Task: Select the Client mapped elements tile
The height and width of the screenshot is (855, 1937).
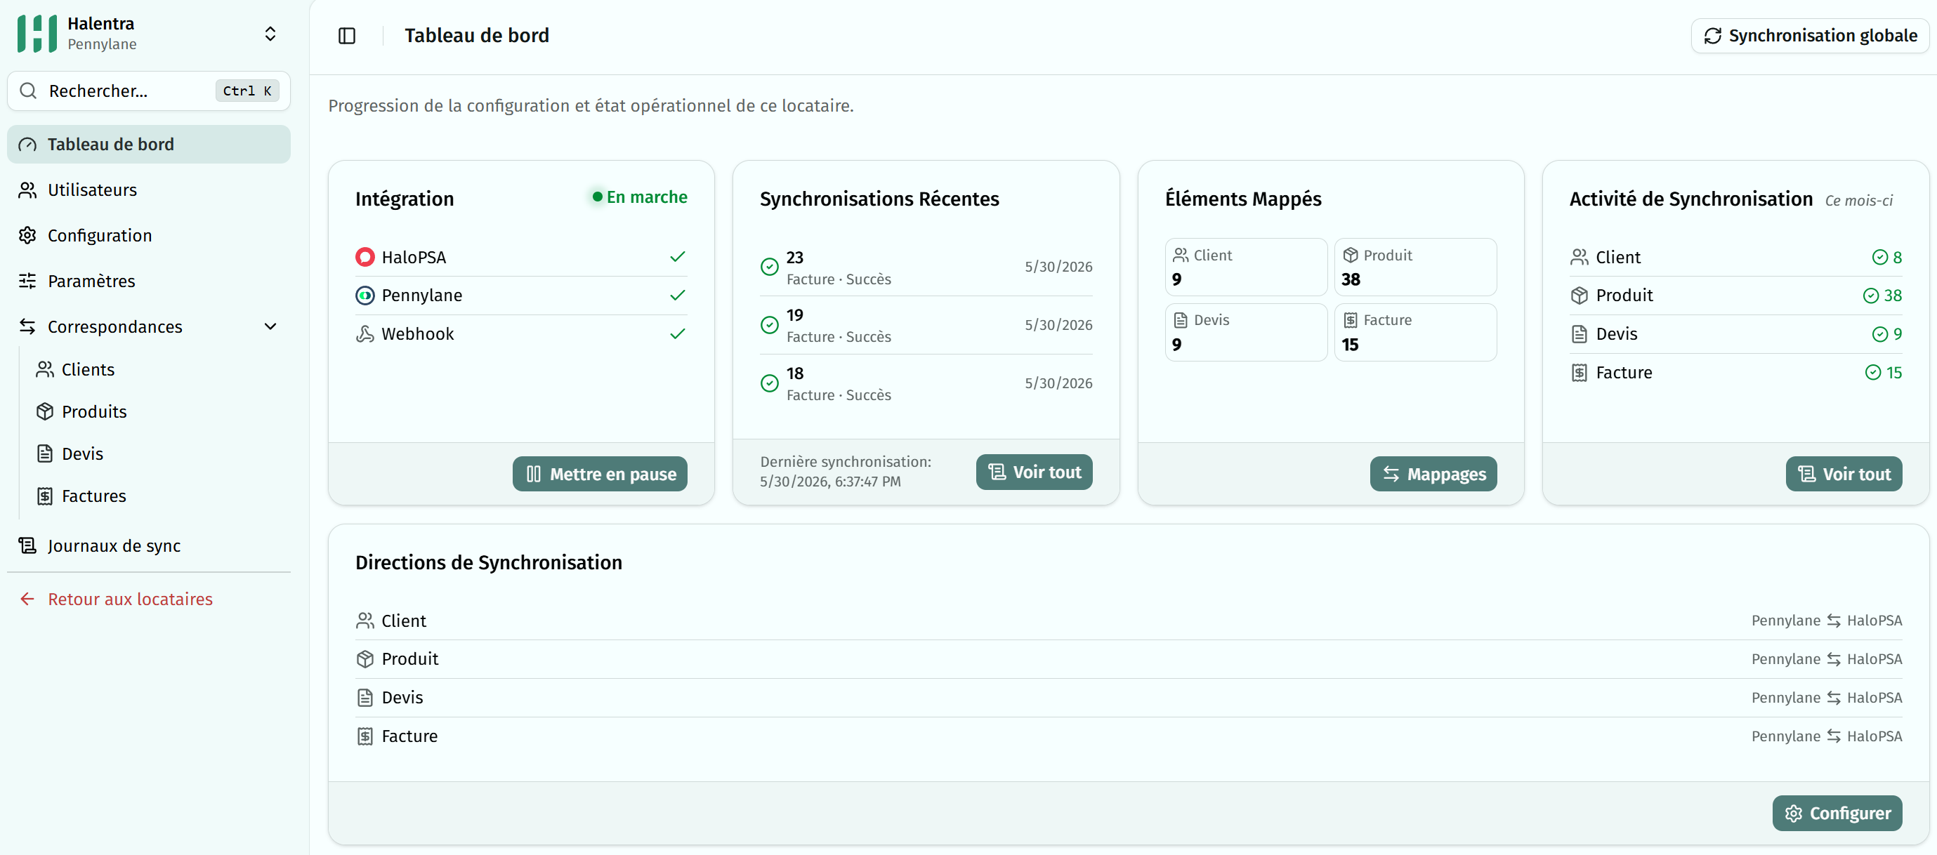Action: pos(1246,267)
